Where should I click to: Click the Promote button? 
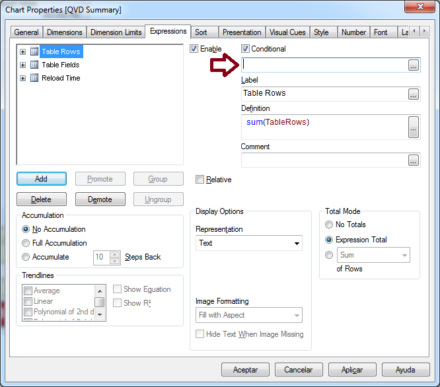100,179
